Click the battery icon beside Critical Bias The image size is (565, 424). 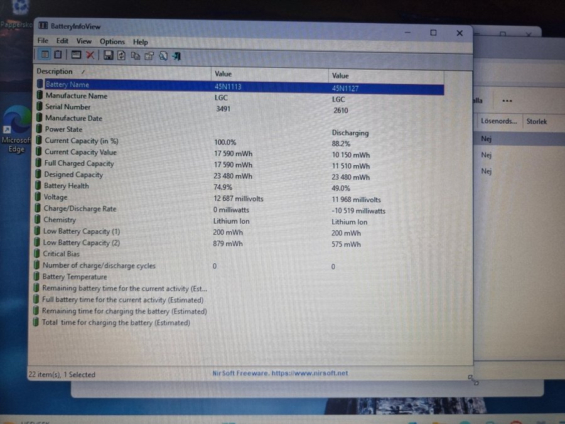(37, 253)
